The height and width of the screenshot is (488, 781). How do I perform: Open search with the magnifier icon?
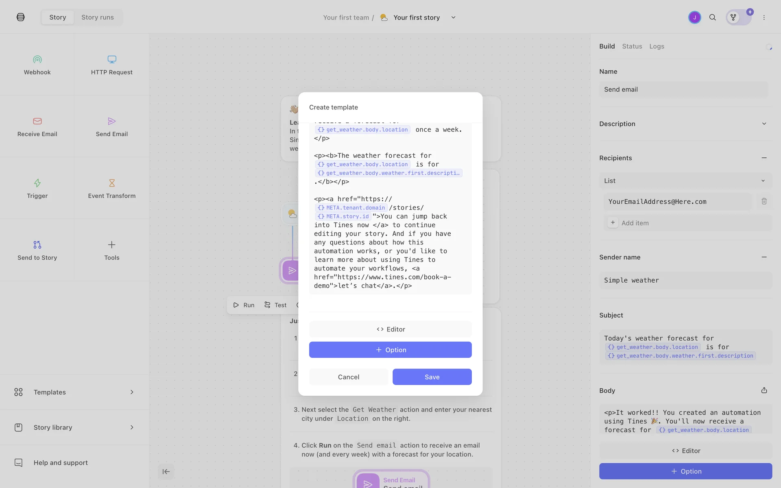(712, 17)
